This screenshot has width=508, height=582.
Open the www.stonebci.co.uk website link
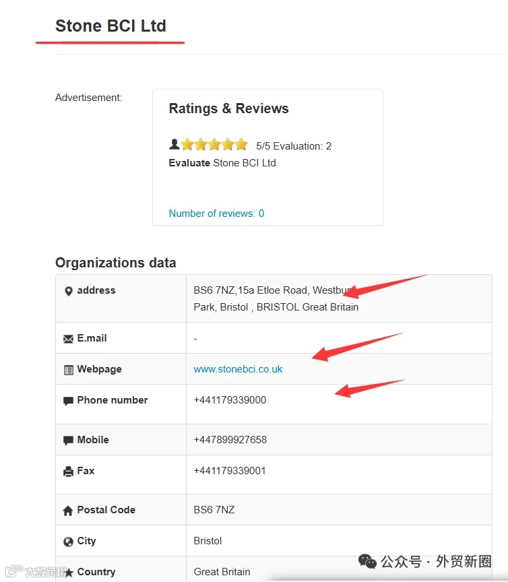pyautogui.click(x=238, y=369)
